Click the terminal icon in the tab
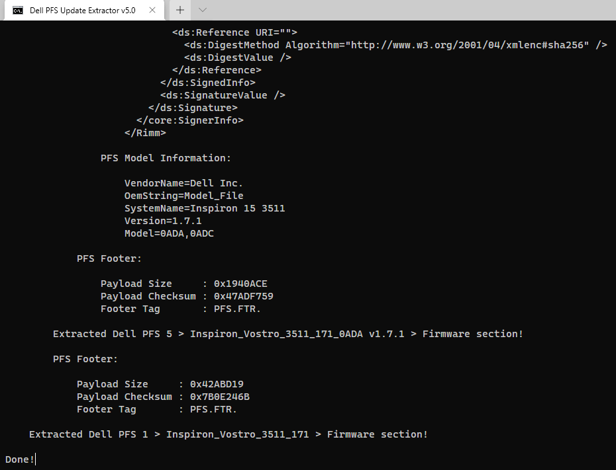The image size is (616, 470). tap(18, 11)
